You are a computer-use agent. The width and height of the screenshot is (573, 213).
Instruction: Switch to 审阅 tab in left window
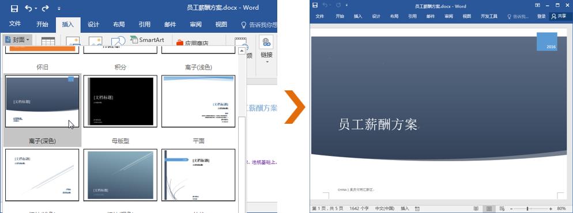[x=195, y=24]
